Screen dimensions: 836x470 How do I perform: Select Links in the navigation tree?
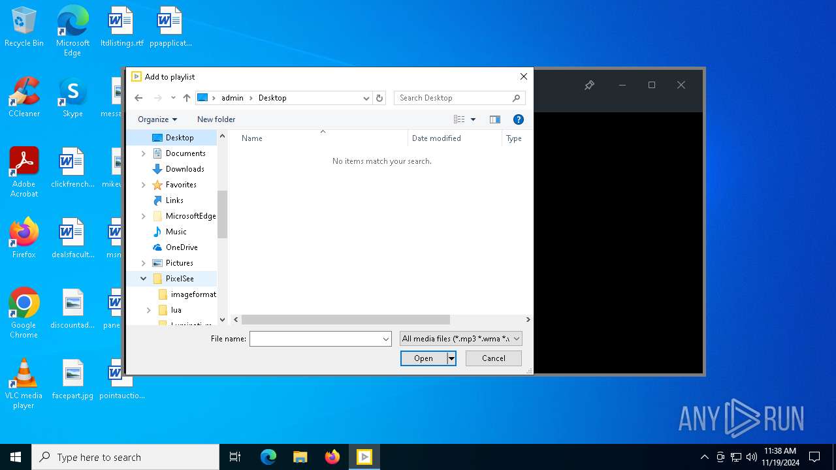click(x=174, y=200)
